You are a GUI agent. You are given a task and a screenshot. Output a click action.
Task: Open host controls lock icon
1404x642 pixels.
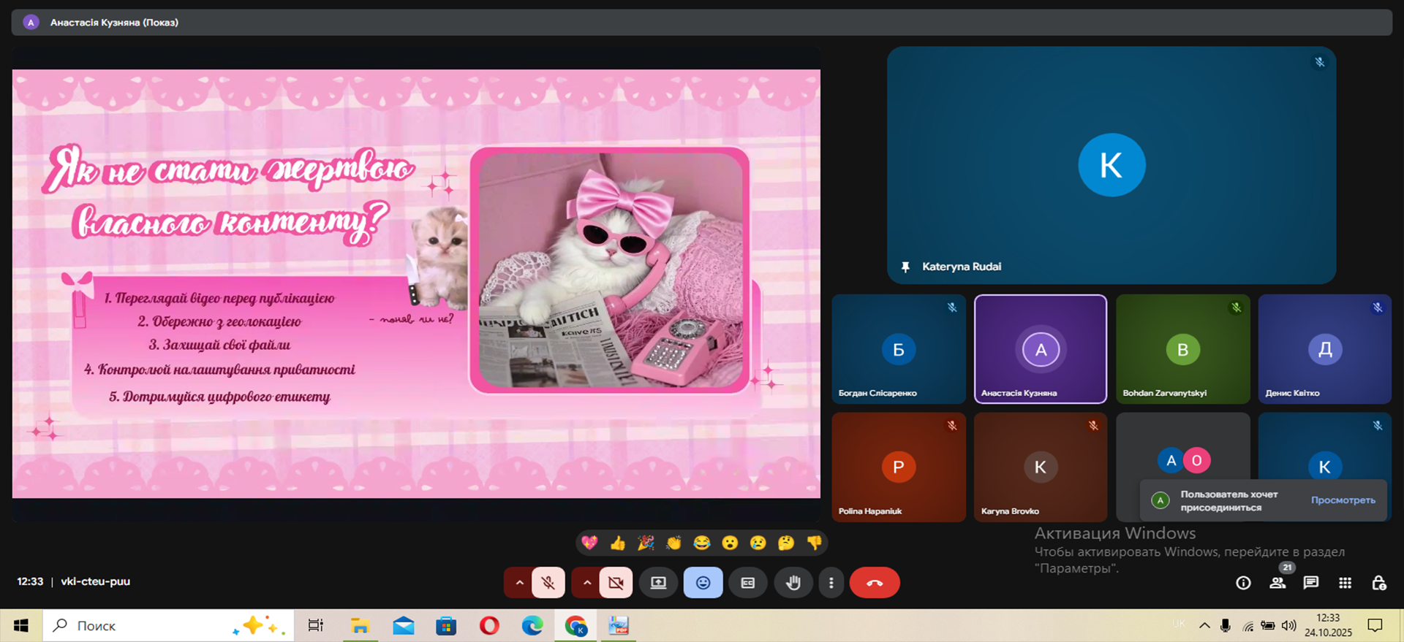(1378, 583)
